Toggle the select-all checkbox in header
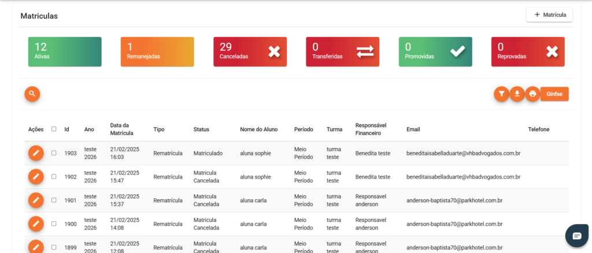Image resolution: width=592 pixels, height=253 pixels. [x=54, y=129]
